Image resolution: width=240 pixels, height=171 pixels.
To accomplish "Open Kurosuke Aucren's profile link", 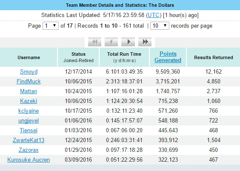I will 29,160.
